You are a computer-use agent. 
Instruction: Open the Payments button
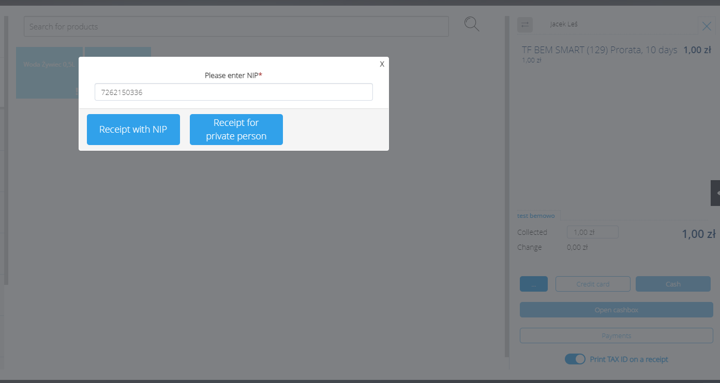click(x=616, y=336)
